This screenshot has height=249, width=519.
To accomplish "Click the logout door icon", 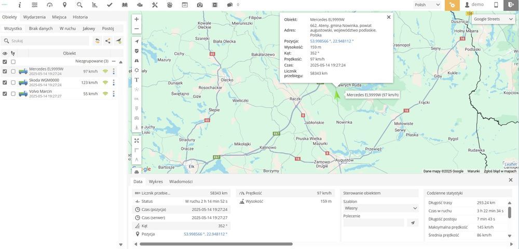I will pyautogui.click(x=511, y=5).
